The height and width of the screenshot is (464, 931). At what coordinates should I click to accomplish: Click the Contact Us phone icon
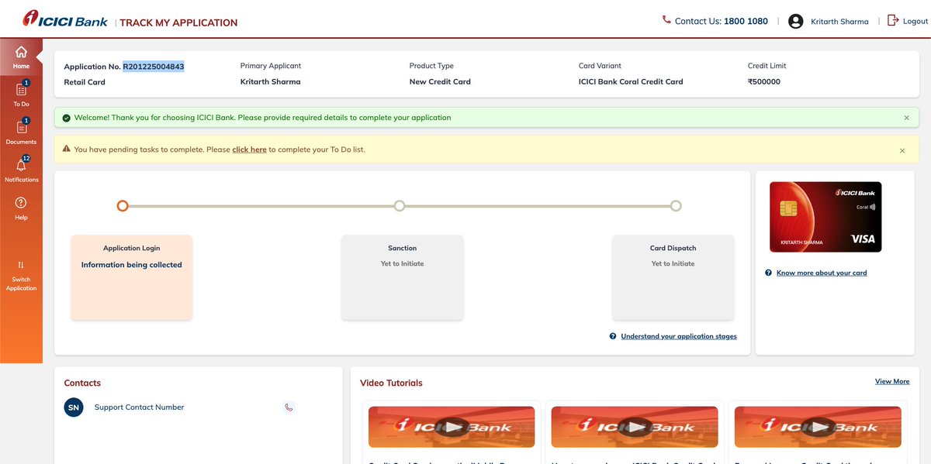click(666, 20)
